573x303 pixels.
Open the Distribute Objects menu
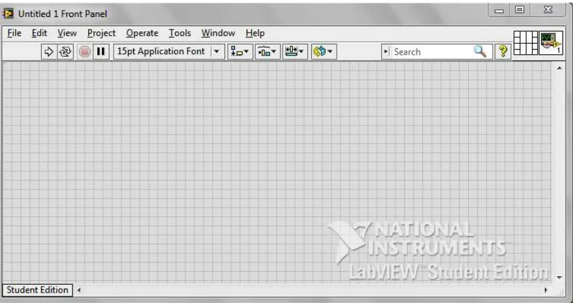coord(267,52)
